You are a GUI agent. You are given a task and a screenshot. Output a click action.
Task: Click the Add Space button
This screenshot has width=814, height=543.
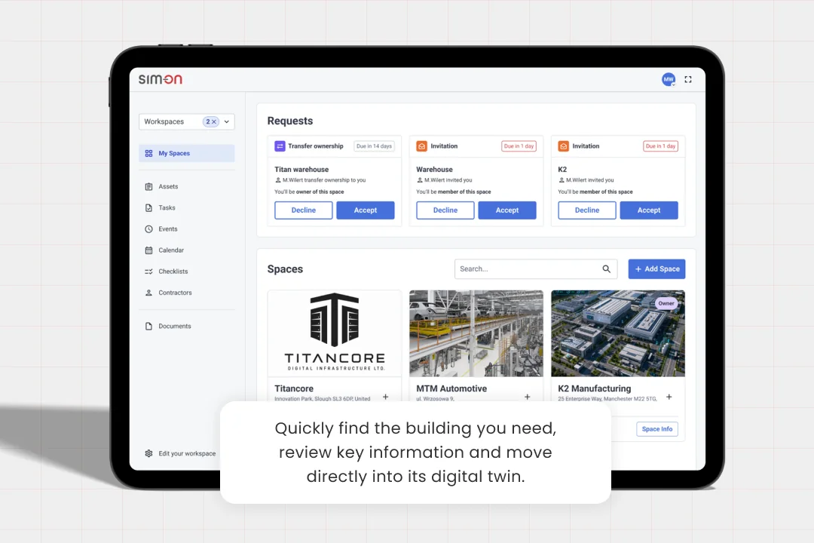pyautogui.click(x=656, y=269)
